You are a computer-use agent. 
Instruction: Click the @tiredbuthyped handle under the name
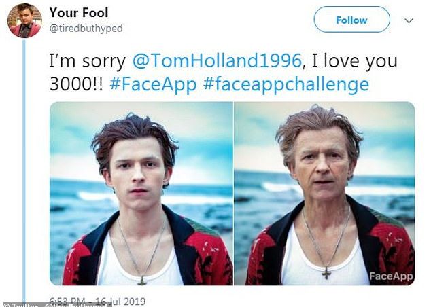[86, 28]
